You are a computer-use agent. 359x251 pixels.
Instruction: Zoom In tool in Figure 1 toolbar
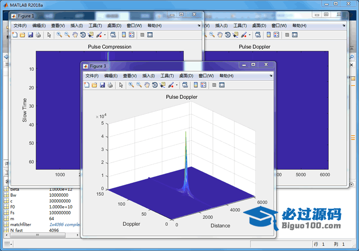coord(59,35)
